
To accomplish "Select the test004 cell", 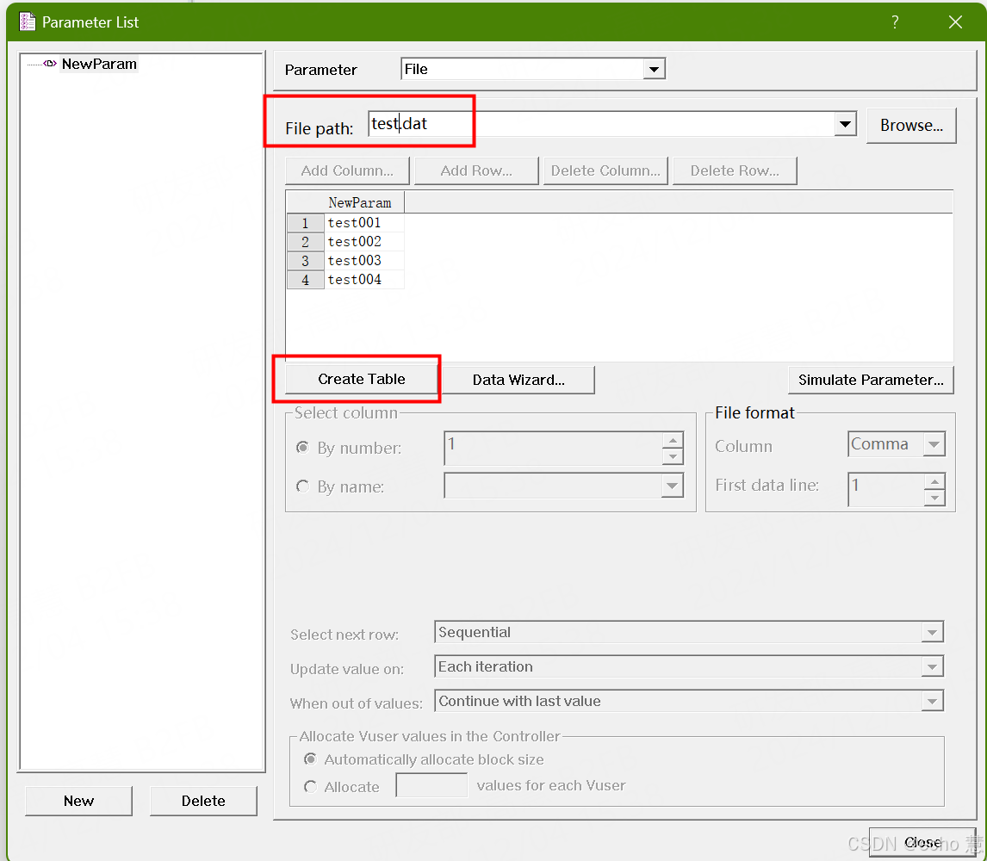I will point(363,280).
